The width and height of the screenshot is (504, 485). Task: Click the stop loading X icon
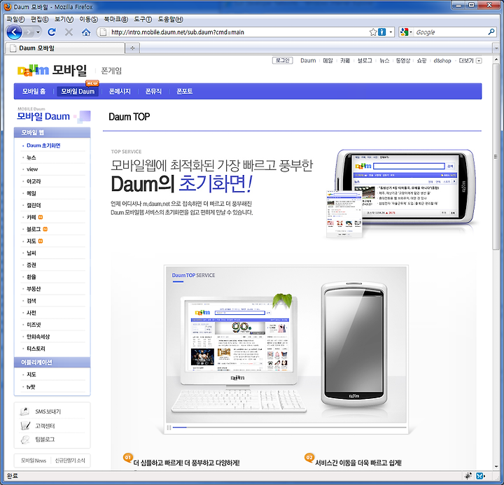pyautogui.click(x=69, y=31)
